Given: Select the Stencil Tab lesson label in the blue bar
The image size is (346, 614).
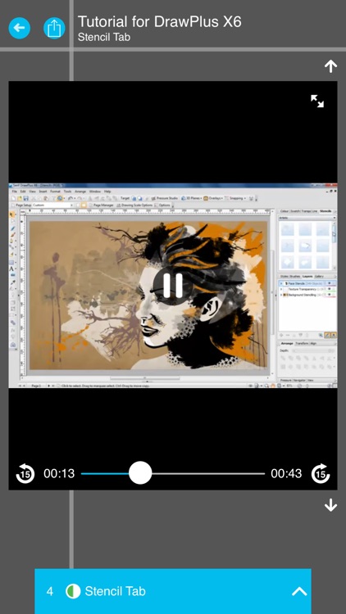Looking at the screenshot, I should pos(115,591).
